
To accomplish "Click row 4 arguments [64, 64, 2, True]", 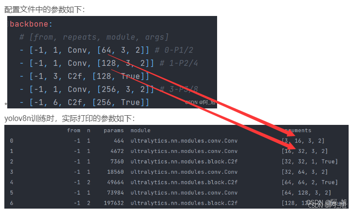I will tap(309, 182).
